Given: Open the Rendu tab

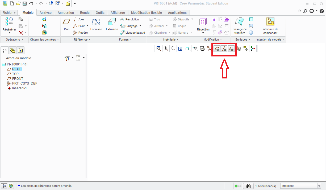Looking at the screenshot, I should [x=85, y=13].
